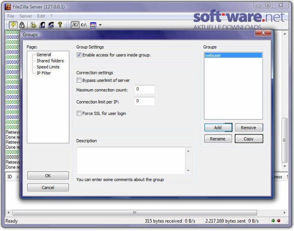Open the server settings gear icon
The width and height of the screenshot is (294, 231).
[33, 25]
